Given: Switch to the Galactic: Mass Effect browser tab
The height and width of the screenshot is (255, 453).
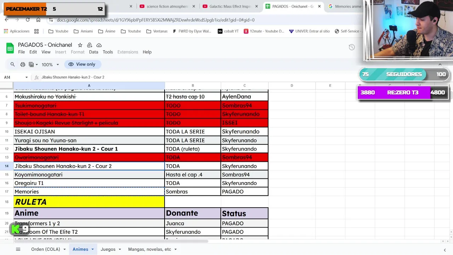Looking at the screenshot, I should pos(230,6).
